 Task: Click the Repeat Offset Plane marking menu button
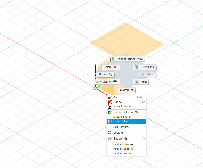click(126, 59)
